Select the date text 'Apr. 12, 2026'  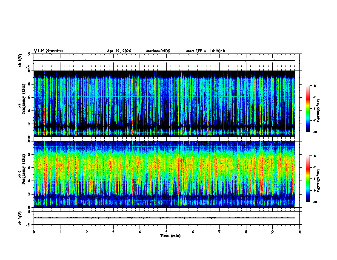click(x=119, y=51)
